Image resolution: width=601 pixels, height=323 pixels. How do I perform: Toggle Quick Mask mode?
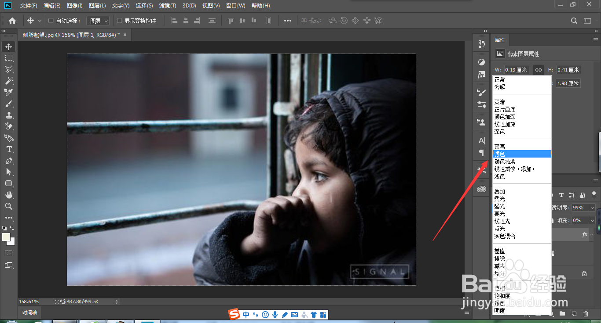coord(9,254)
